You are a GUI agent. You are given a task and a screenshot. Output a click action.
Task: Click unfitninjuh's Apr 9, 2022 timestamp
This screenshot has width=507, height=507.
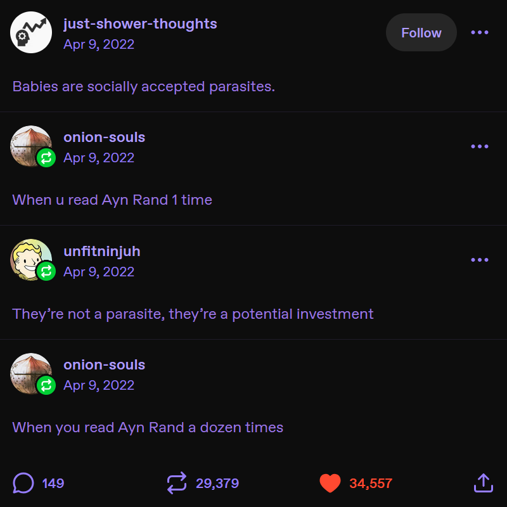coord(99,272)
